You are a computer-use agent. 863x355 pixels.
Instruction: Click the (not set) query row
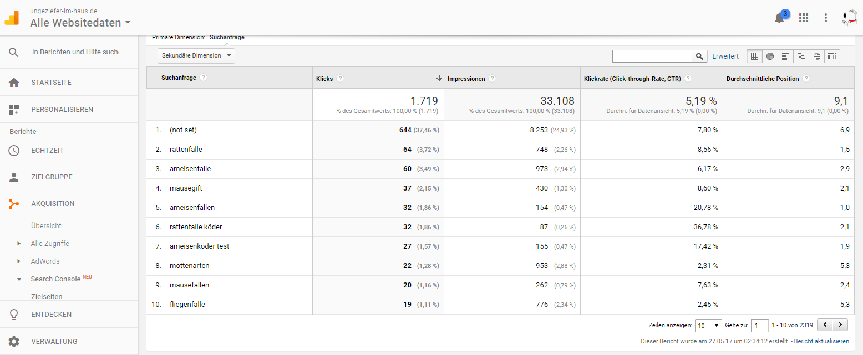[501, 130]
